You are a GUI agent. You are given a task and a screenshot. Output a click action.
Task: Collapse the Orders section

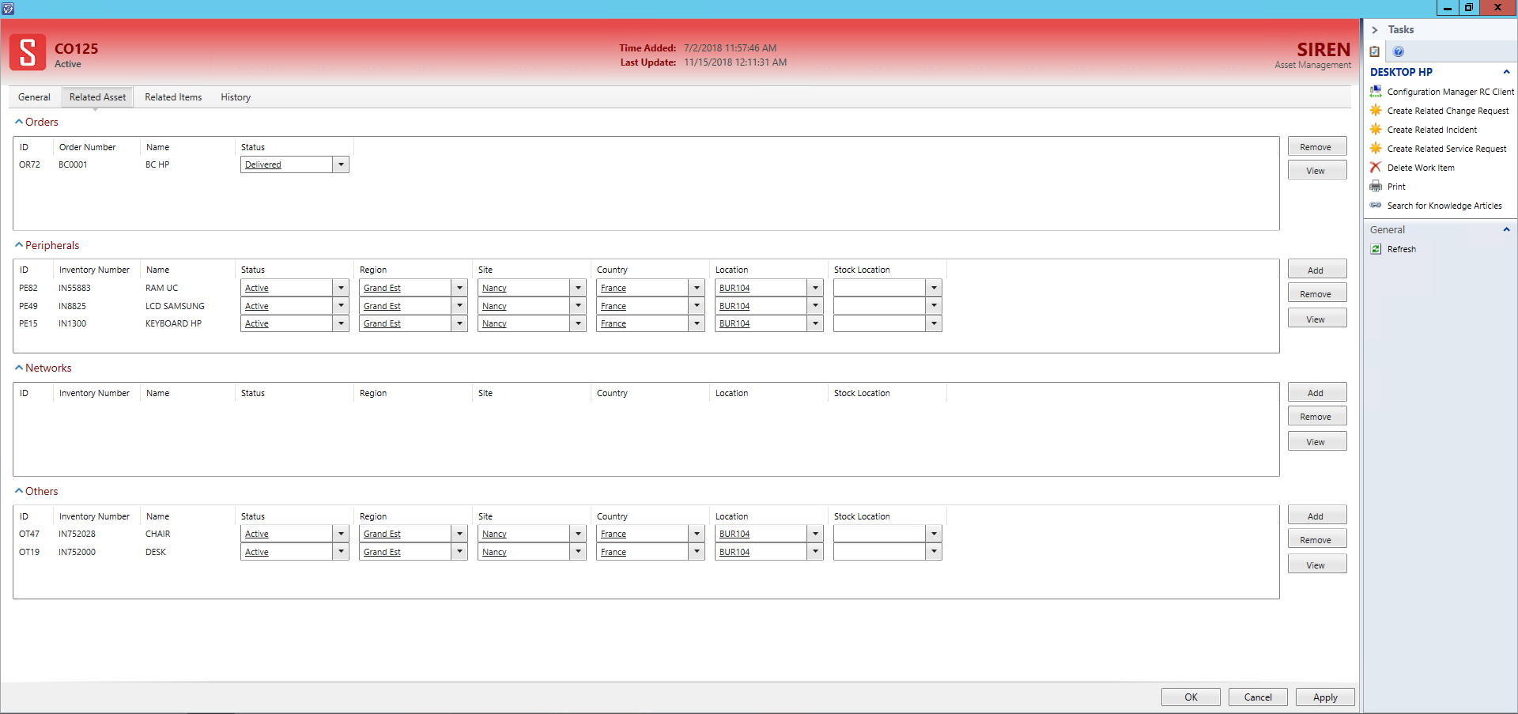17,122
